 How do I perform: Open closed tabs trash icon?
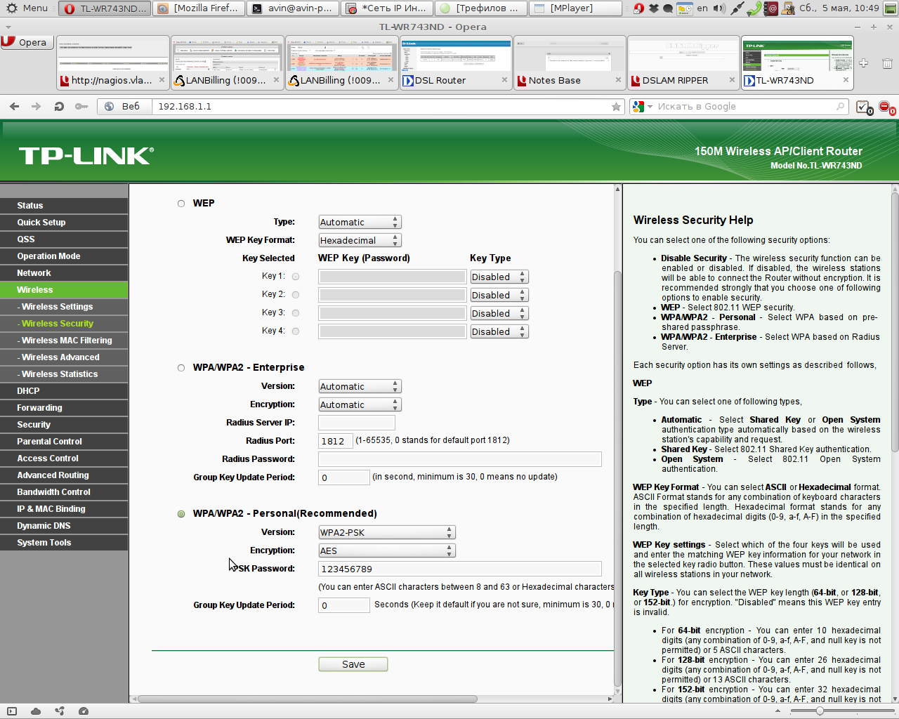tap(887, 63)
